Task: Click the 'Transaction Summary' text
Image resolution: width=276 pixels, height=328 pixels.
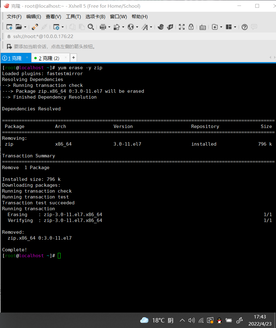Action: click(29, 156)
